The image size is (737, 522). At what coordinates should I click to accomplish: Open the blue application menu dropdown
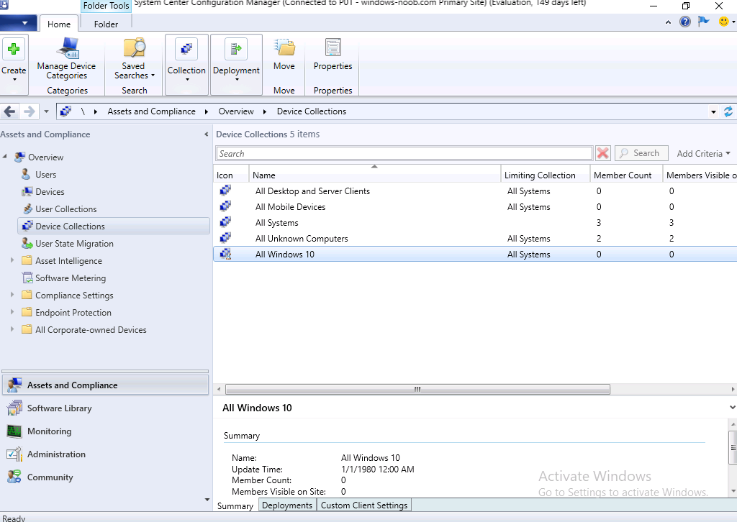tap(18, 22)
